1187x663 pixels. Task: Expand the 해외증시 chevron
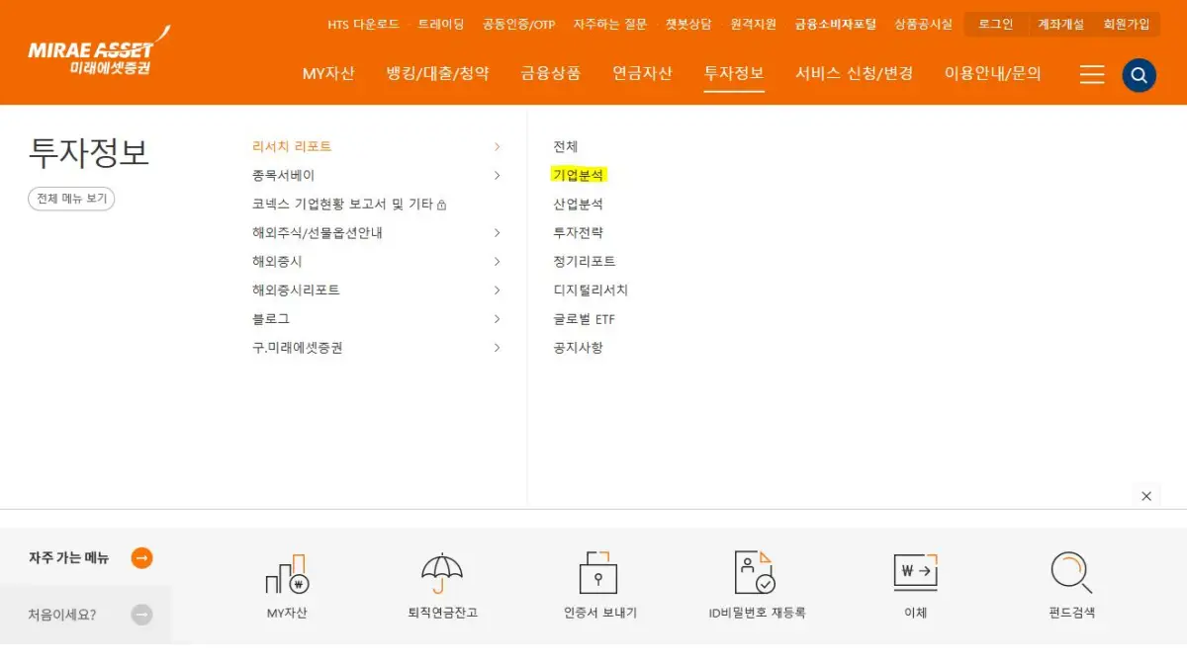[x=497, y=262]
